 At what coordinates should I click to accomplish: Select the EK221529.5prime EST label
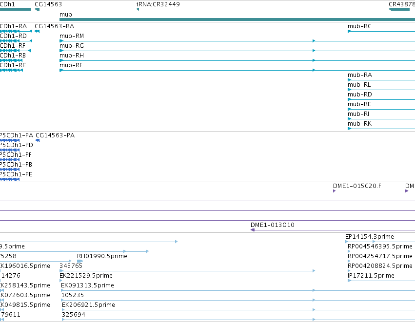pos(86,276)
